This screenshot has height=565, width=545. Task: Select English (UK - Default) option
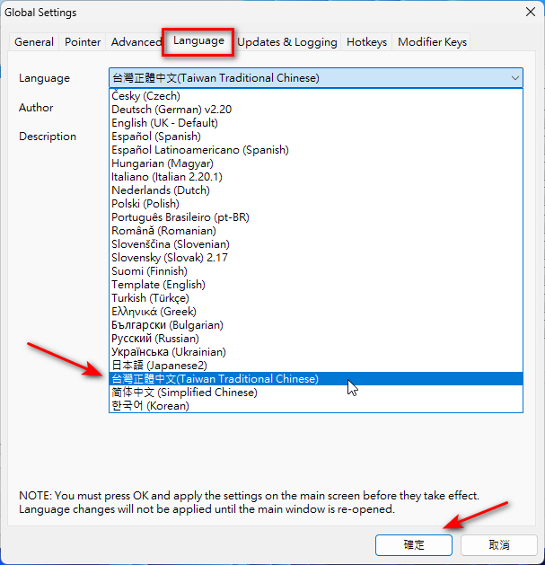pyautogui.click(x=164, y=123)
